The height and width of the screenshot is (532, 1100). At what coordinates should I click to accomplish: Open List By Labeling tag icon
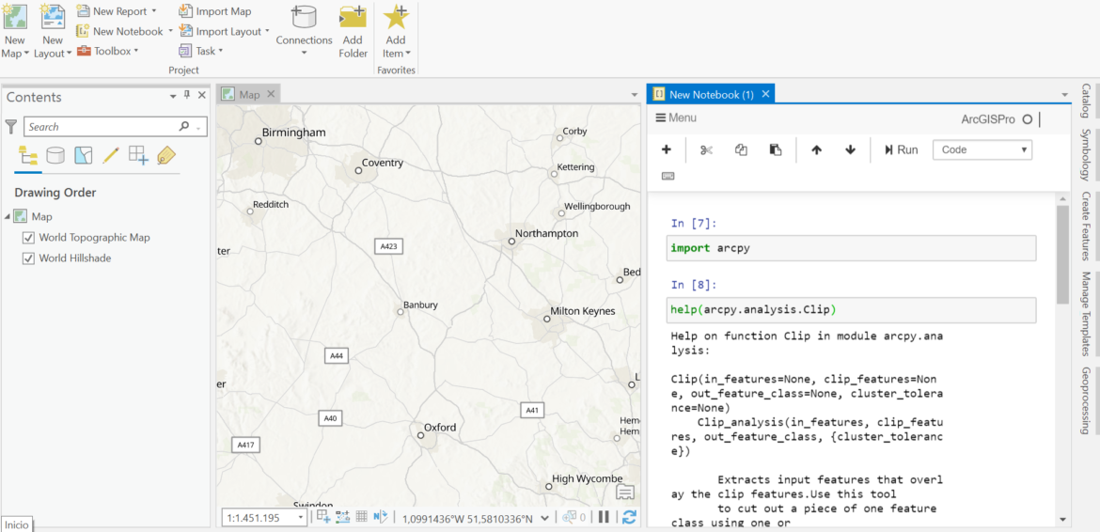point(166,155)
